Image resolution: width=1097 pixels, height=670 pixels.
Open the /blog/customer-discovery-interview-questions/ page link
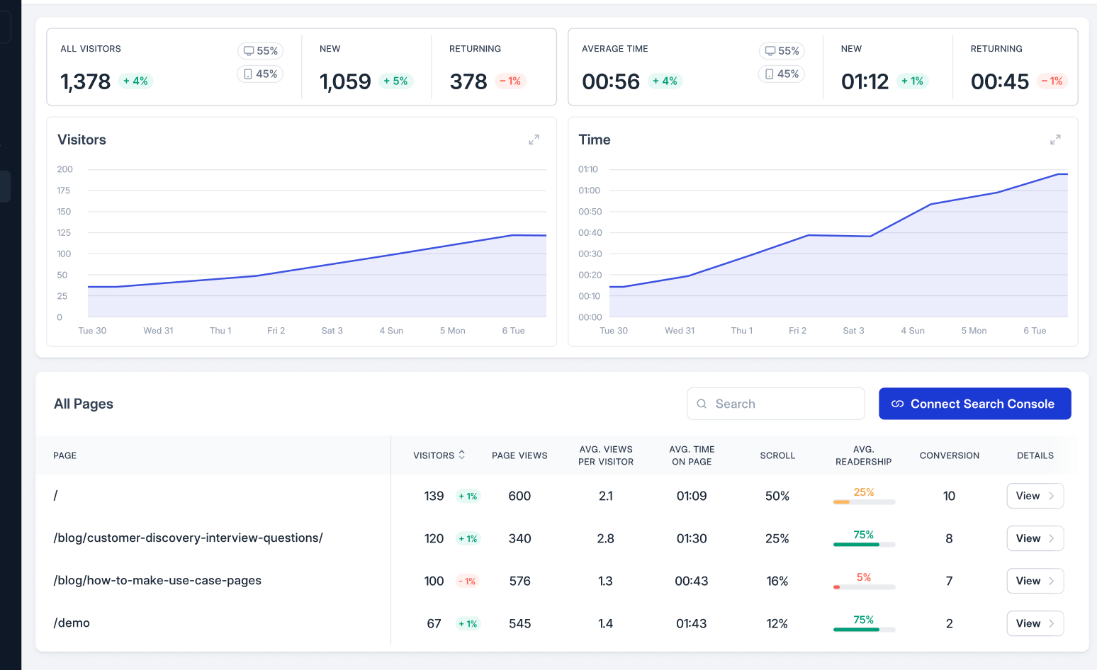(x=188, y=538)
